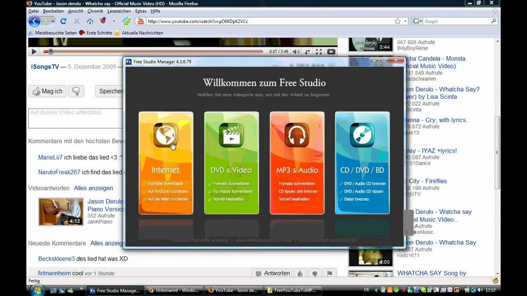This screenshot has height=296, width=527.
Task: Open the Ansicht menu
Action: coord(76,11)
